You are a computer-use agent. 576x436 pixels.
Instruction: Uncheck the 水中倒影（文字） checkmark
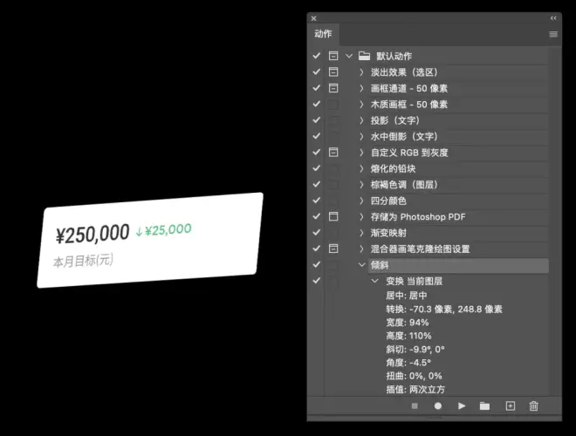click(316, 136)
